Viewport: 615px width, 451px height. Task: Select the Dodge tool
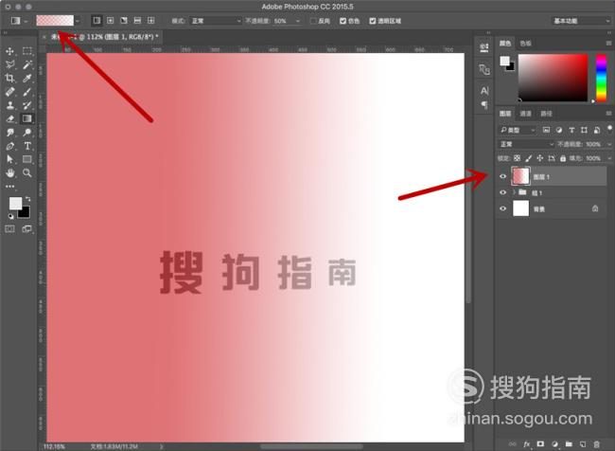[x=27, y=133]
